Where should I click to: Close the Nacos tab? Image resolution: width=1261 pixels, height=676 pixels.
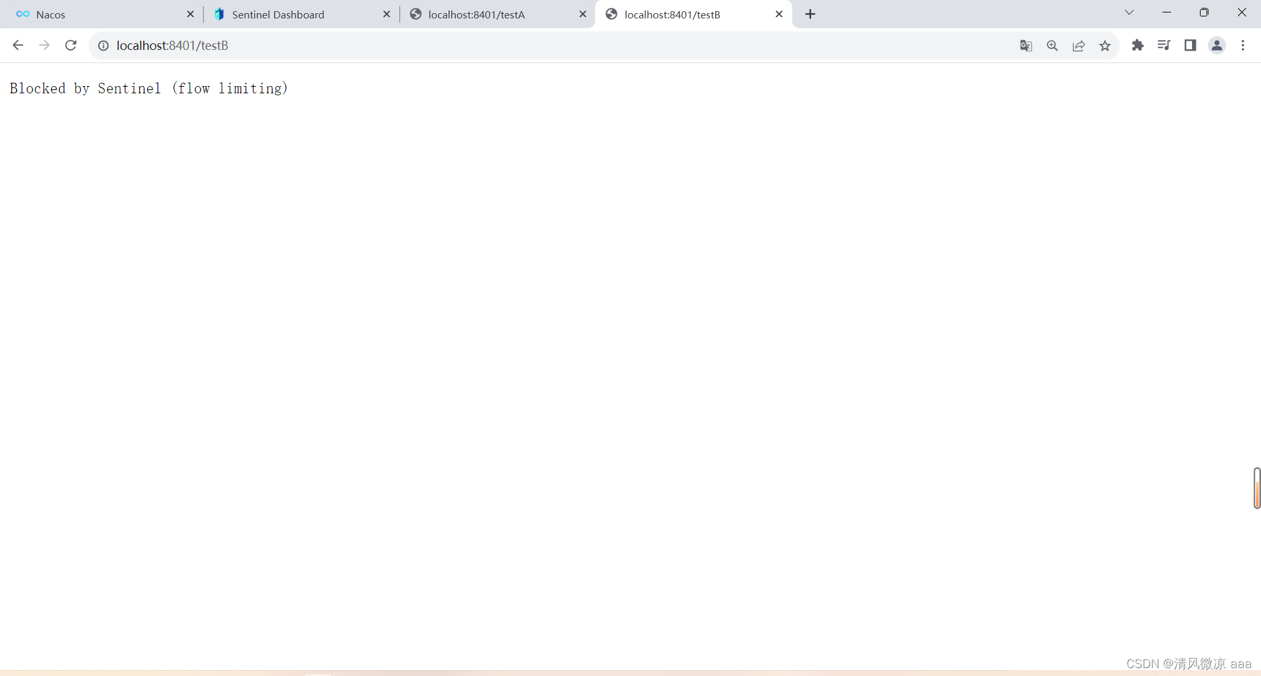[190, 14]
